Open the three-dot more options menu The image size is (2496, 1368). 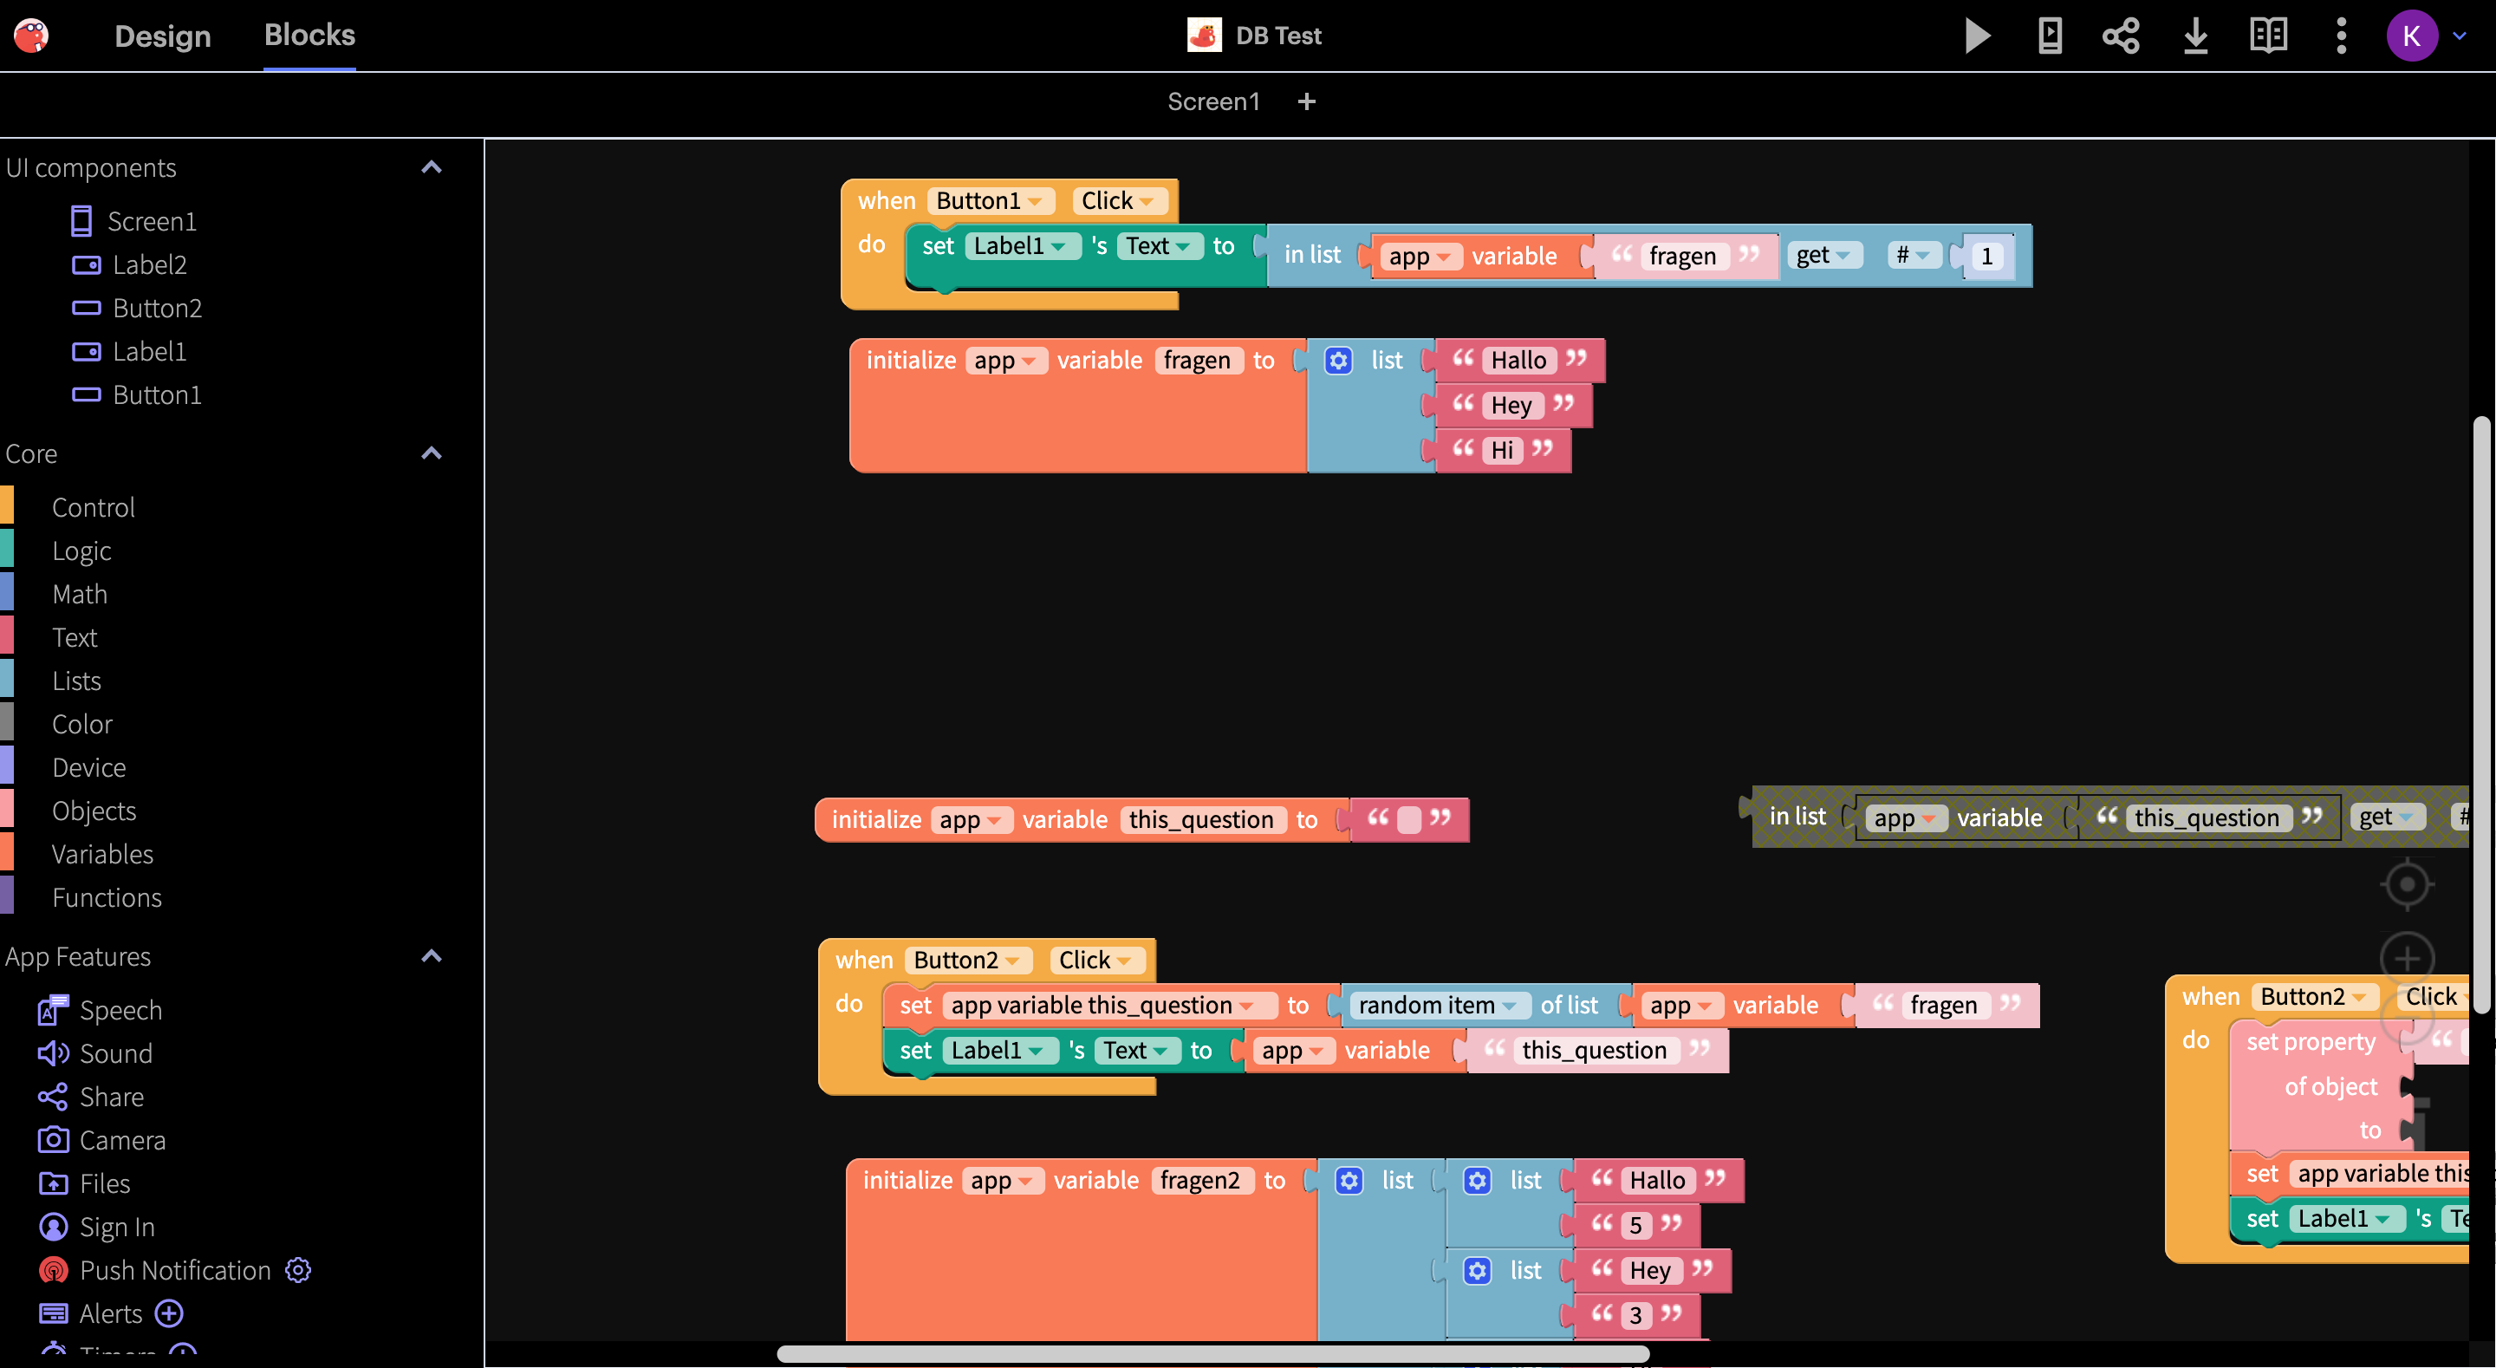tap(2341, 36)
